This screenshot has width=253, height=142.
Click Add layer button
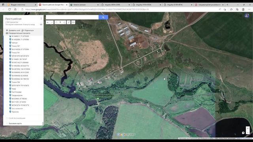click(13, 30)
